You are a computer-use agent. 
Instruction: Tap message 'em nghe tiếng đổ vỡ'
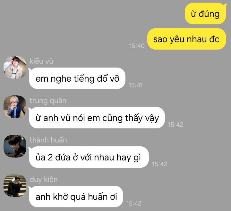[77, 78]
